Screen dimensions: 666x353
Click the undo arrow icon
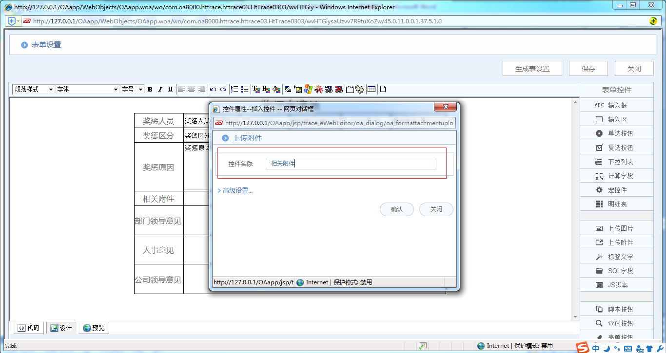pyautogui.click(x=213, y=90)
